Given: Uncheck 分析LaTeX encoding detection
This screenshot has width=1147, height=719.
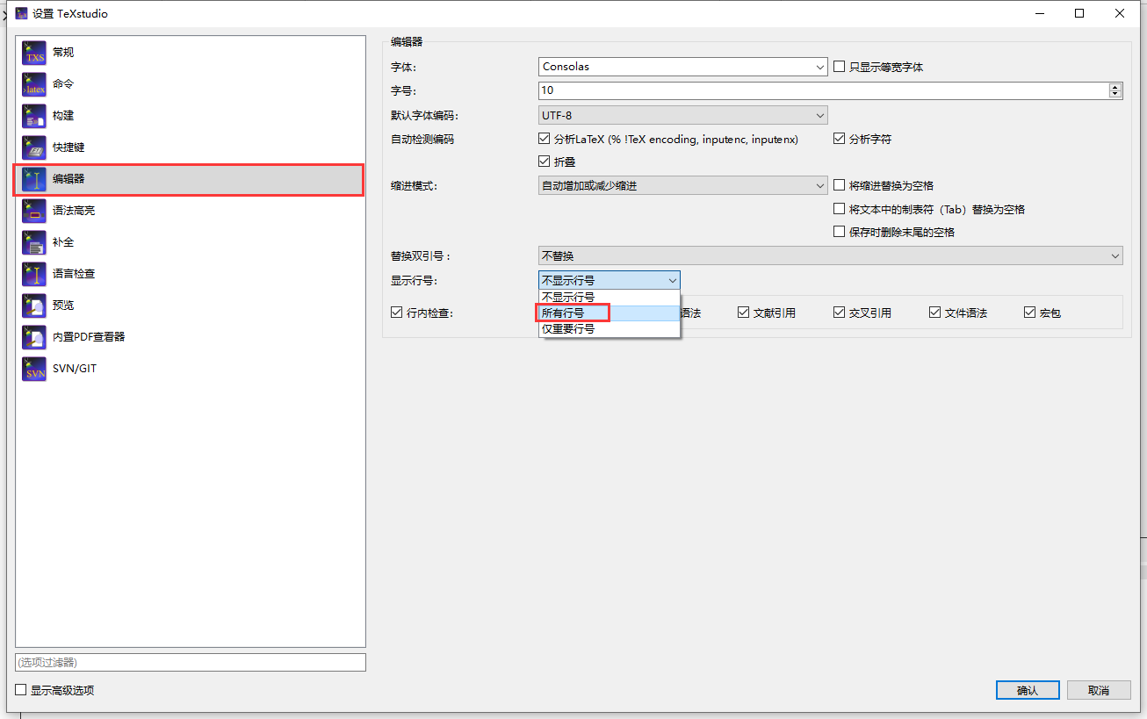Looking at the screenshot, I should (x=544, y=139).
